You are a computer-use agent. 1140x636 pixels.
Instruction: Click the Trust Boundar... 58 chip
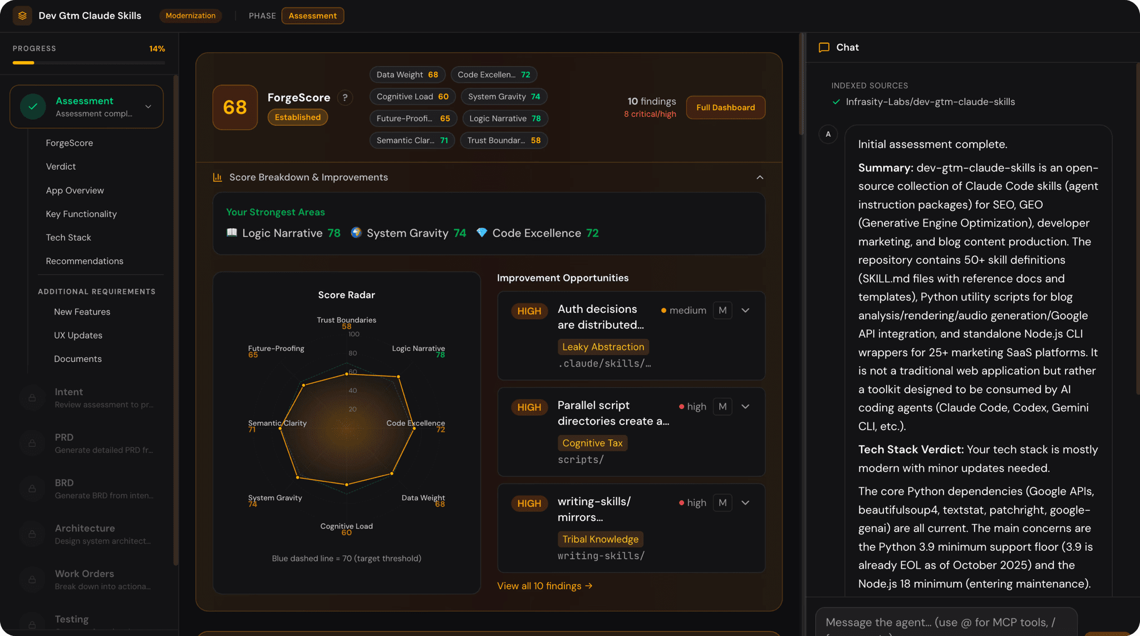click(504, 140)
